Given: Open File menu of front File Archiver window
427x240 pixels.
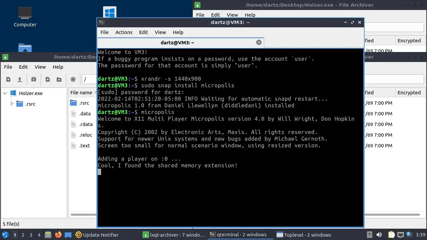Looking at the screenshot, I should 8,67.
